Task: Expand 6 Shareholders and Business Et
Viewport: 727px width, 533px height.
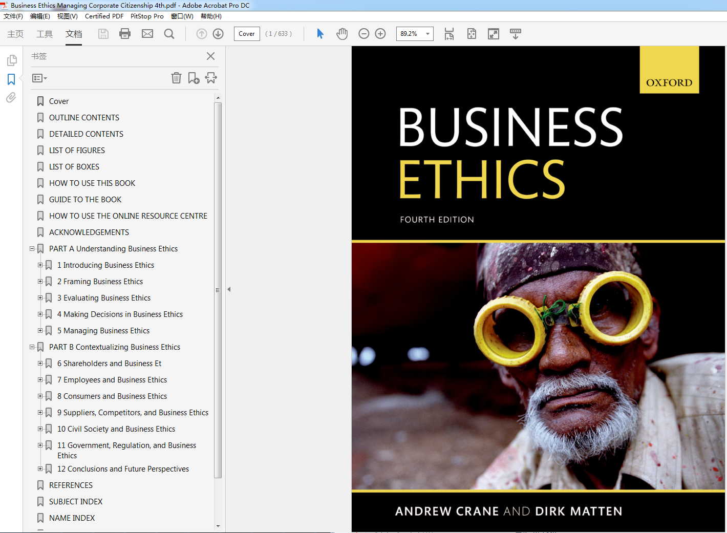Action: (40, 364)
